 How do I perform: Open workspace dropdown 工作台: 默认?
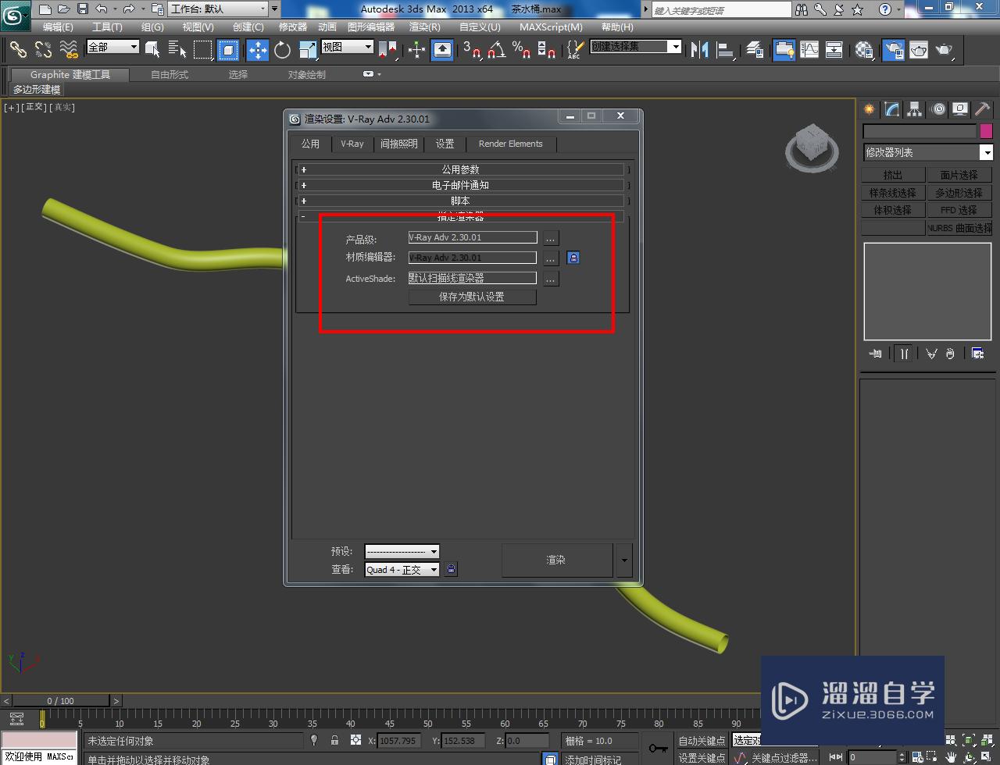219,9
